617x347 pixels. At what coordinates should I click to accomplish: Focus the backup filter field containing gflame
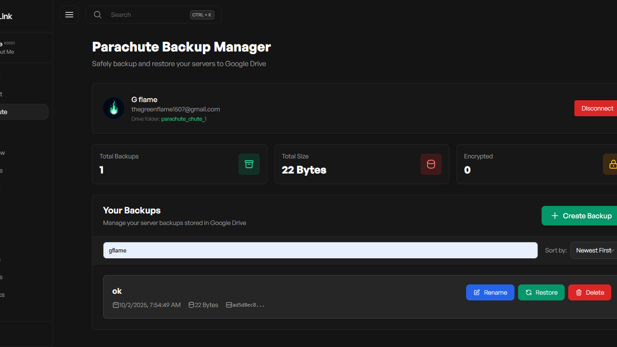[320, 250]
